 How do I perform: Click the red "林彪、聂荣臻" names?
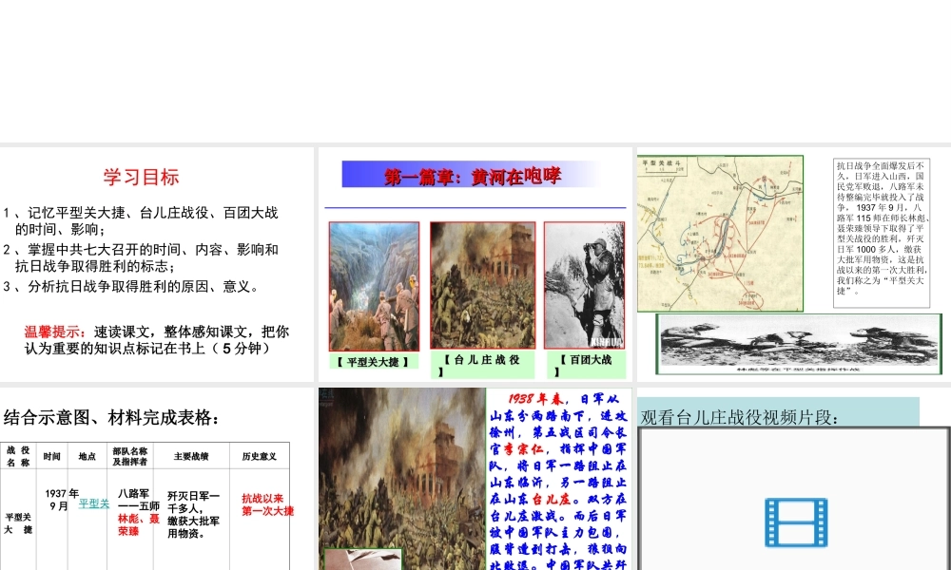coord(138,524)
